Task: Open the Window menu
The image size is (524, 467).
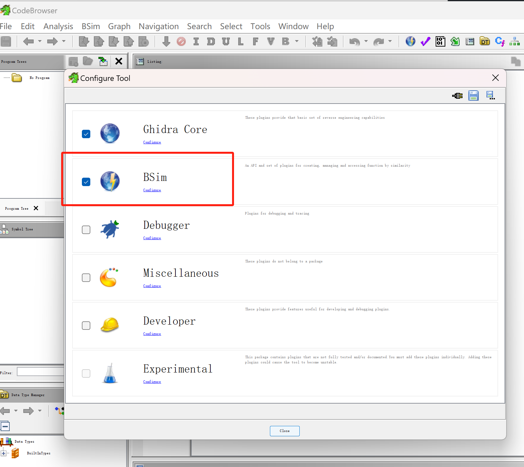Action: (x=294, y=26)
